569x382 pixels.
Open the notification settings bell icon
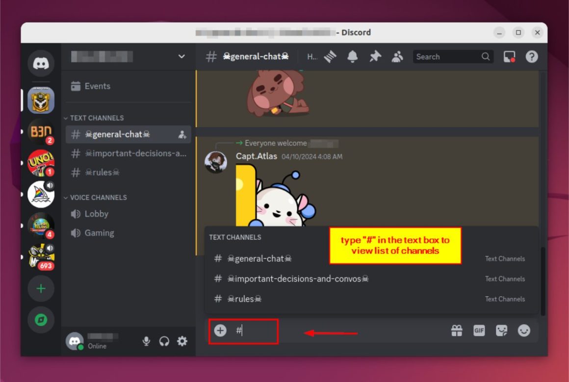352,56
